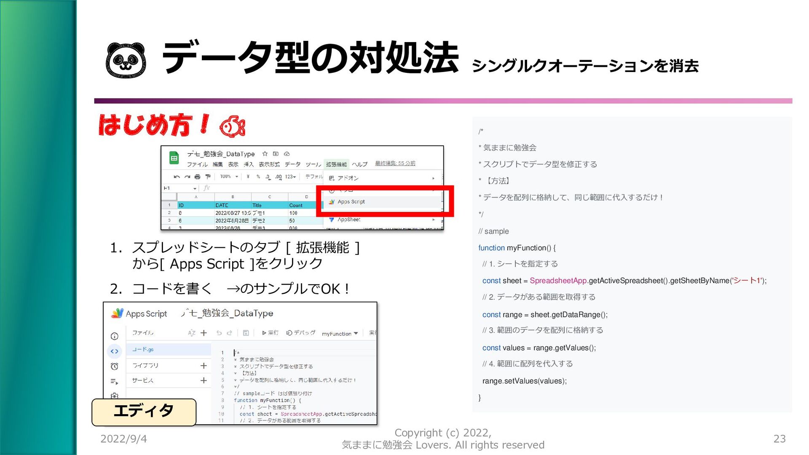Open Executions list icon in sidebar
The width and height of the screenshot is (809, 455).
(x=114, y=382)
